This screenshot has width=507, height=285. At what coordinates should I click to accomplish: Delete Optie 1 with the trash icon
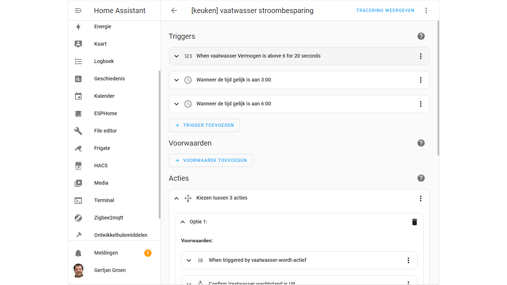point(415,222)
